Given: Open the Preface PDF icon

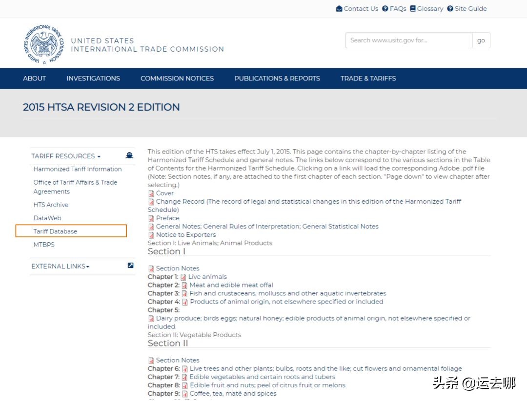Looking at the screenshot, I should pos(151,218).
